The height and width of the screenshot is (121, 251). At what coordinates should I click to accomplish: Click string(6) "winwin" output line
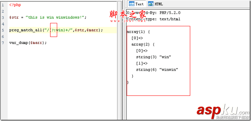pos(157,70)
